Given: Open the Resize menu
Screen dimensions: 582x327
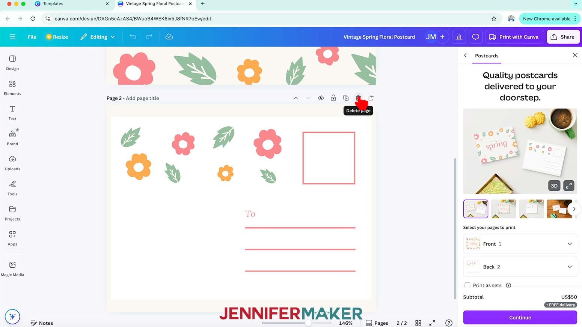Looking at the screenshot, I should pyautogui.click(x=57, y=37).
